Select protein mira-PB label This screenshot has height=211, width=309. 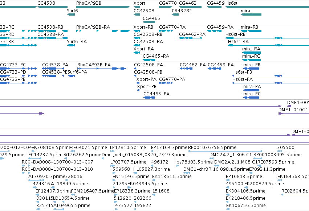(x=252, y=65)
